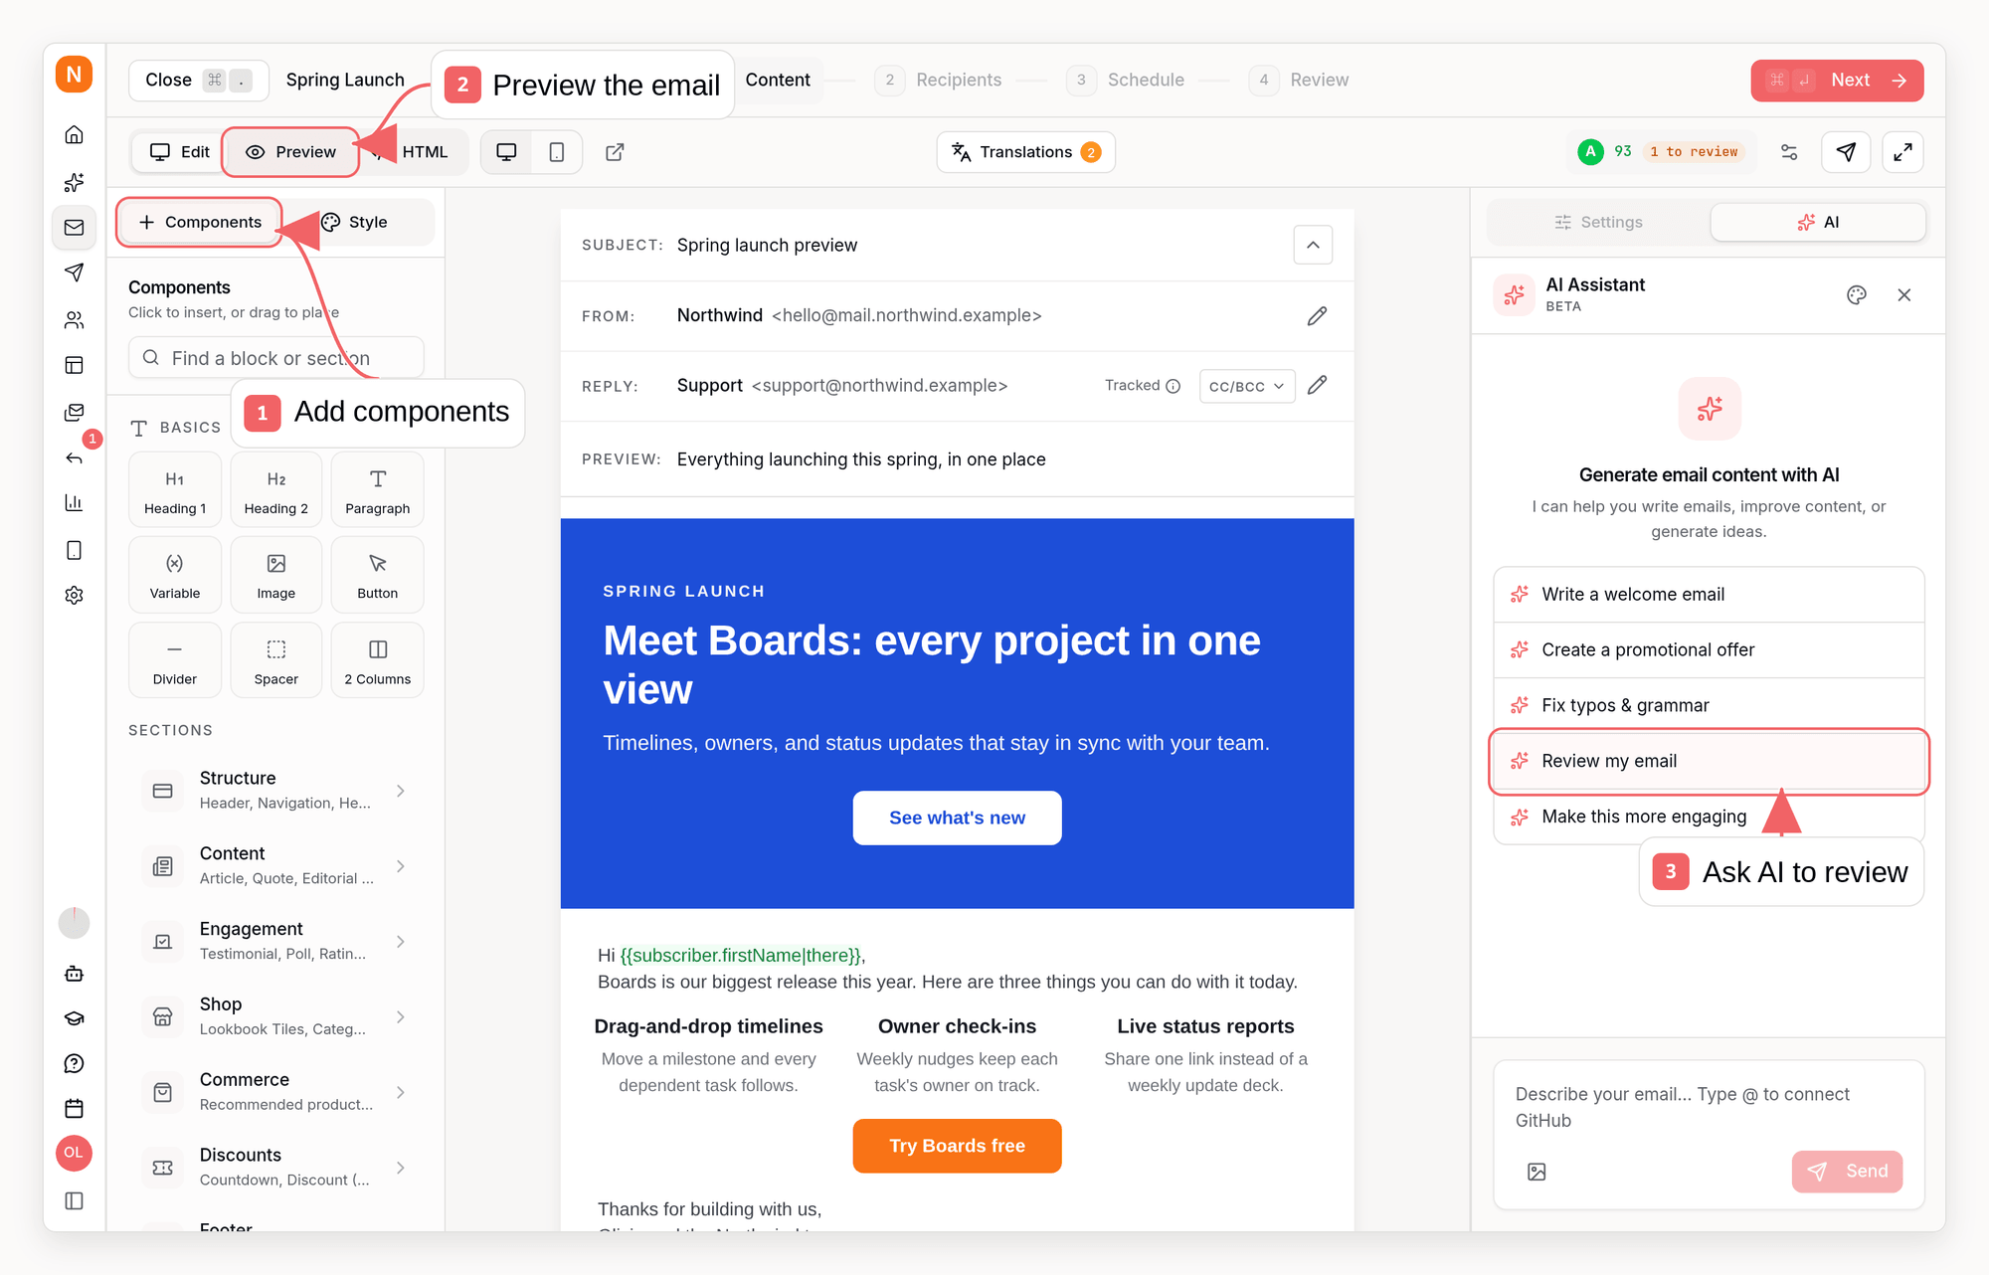Image resolution: width=1989 pixels, height=1275 pixels.
Task: Expand the Commerce section
Action: click(274, 1092)
